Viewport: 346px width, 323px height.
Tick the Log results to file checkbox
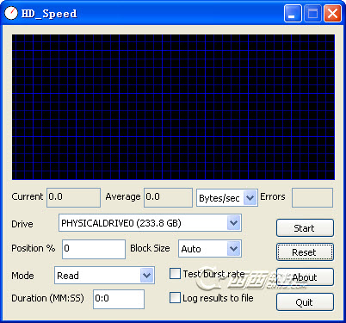(x=175, y=298)
